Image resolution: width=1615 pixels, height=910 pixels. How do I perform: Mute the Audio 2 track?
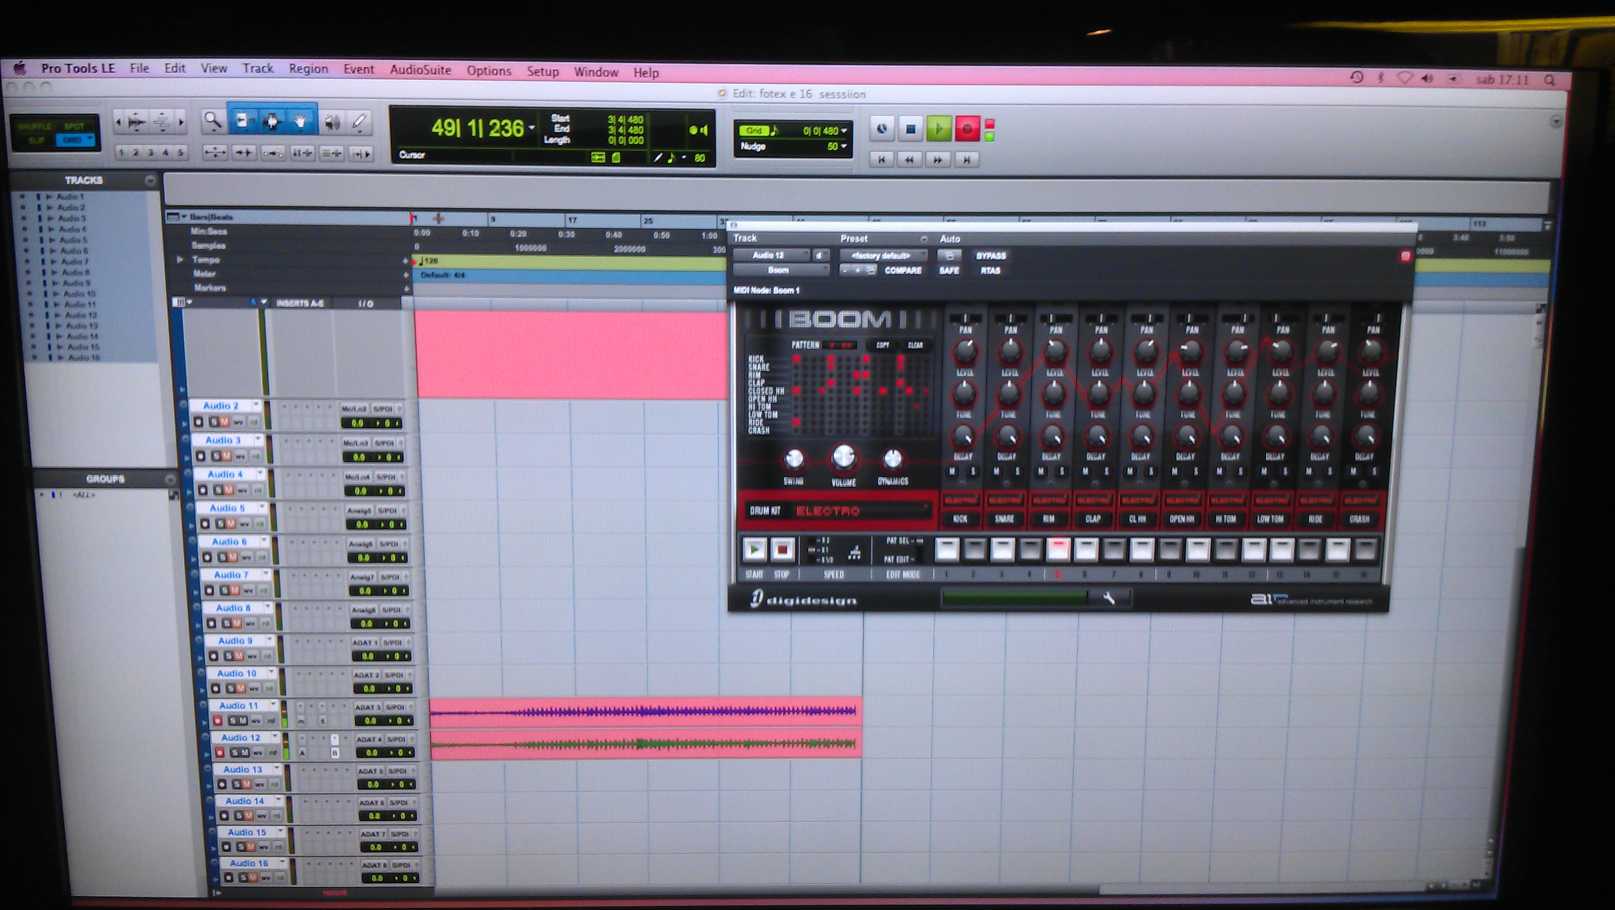[x=225, y=422]
